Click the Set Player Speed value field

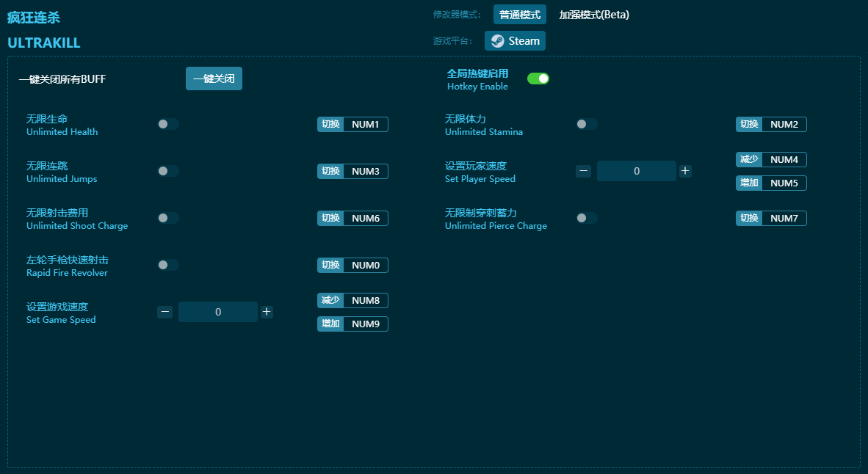point(636,171)
